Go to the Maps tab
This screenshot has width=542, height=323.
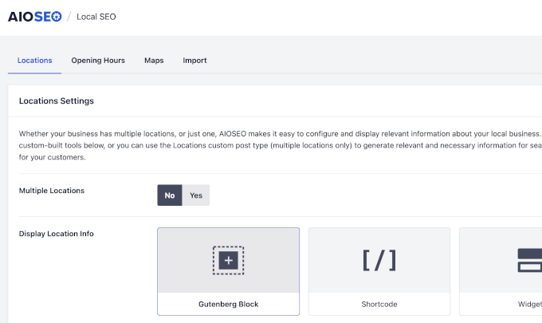tap(154, 61)
